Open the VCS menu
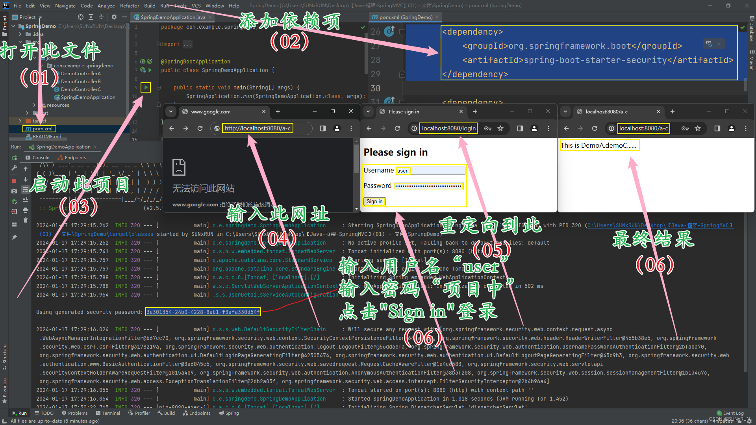The width and height of the screenshot is (756, 425). (196, 6)
